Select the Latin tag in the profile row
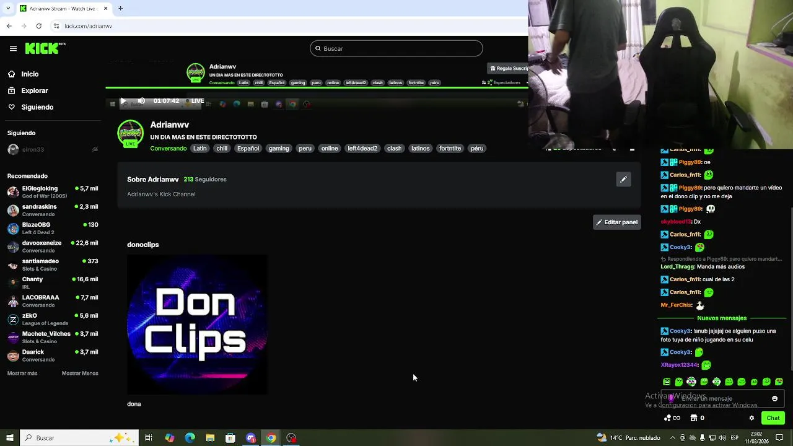This screenshot has height=446, width=793. pyautogui.click(x=199, y=149)
